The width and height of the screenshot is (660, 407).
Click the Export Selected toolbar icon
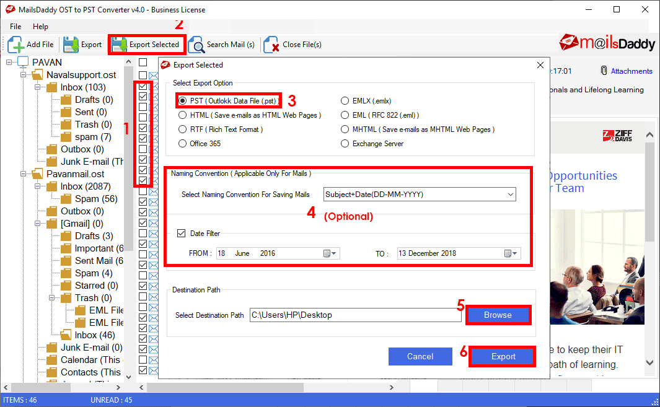[119, 45]
